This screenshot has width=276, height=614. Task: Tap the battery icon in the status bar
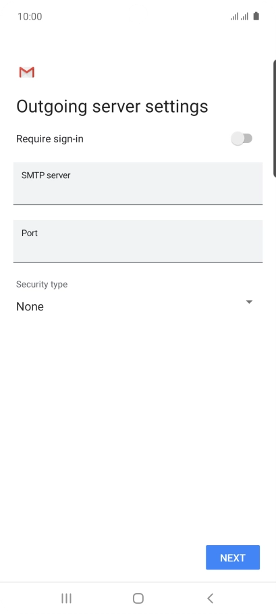point(256,16)
